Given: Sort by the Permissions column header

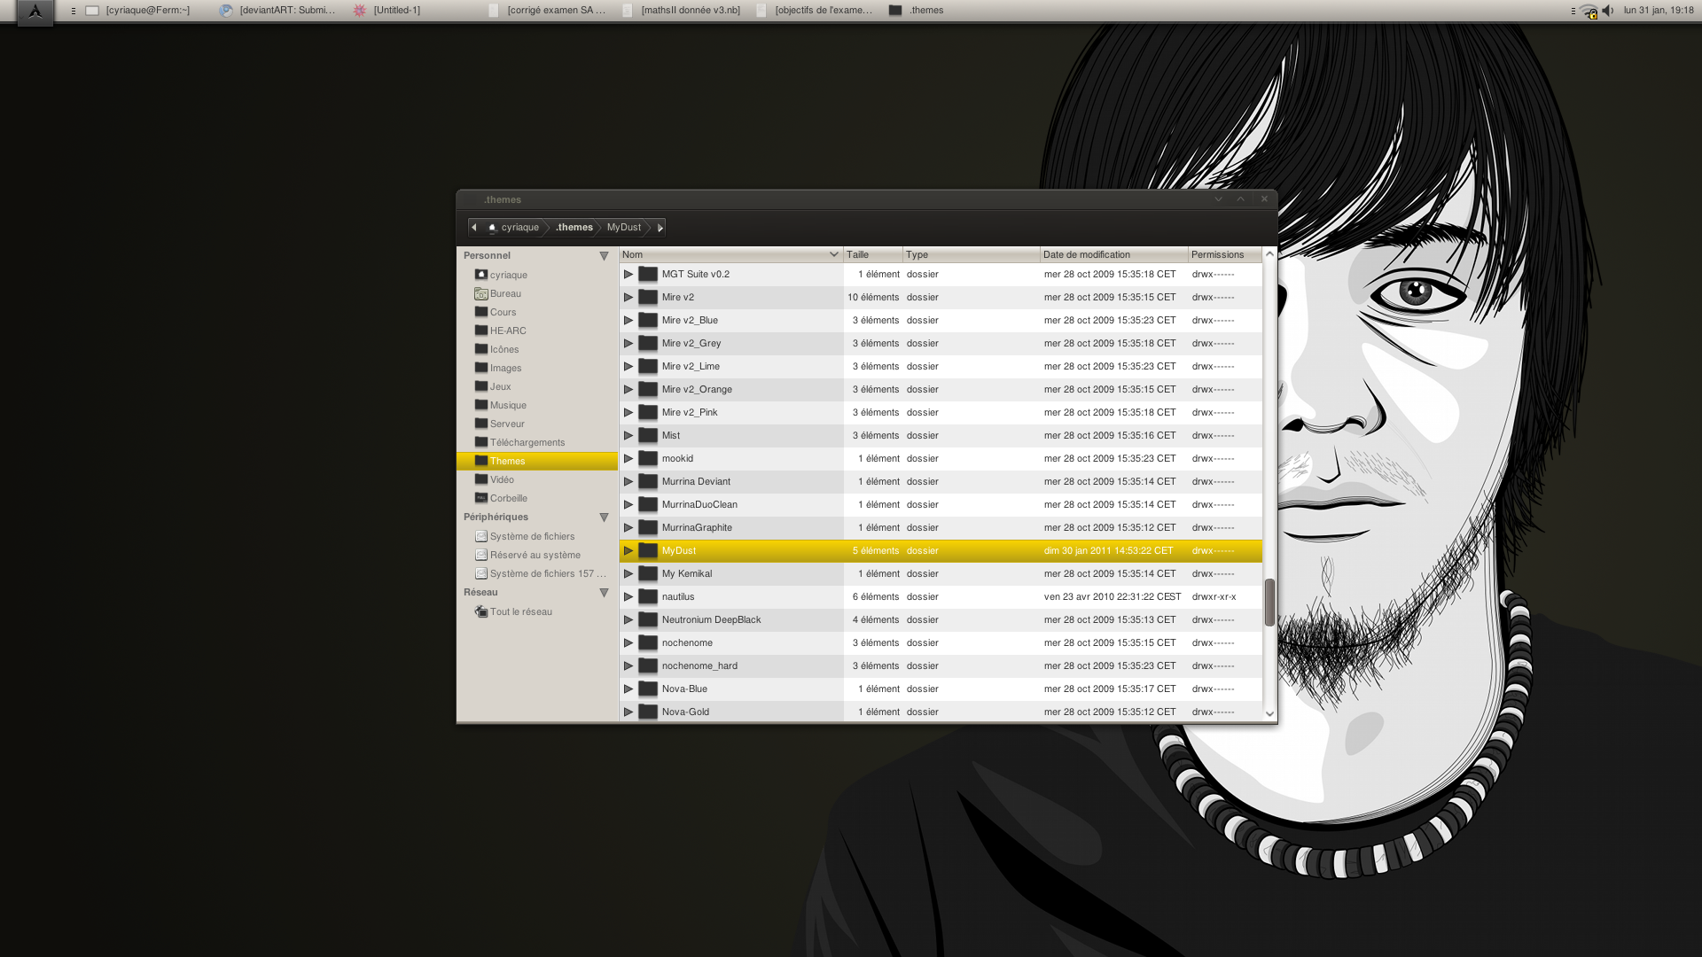Looking at the screenshot, I should [1225, 255].
